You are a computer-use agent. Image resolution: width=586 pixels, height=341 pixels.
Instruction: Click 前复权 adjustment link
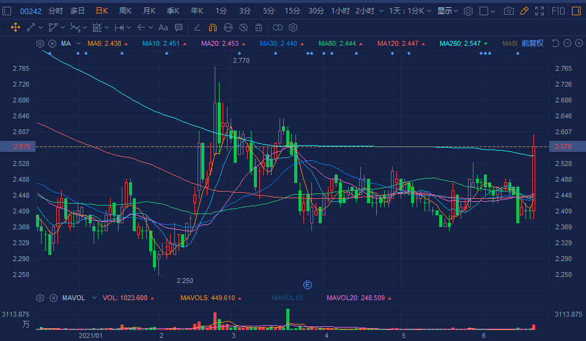[x=533, y=43]
